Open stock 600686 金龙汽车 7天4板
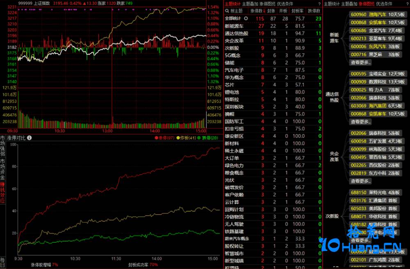 (x=376, y=31)
